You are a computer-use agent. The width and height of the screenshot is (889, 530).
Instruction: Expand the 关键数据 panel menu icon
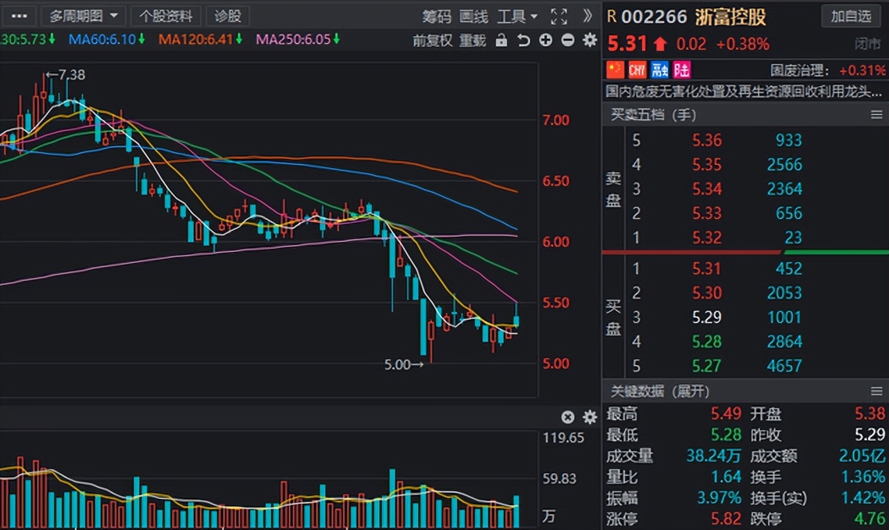(876, 391)
